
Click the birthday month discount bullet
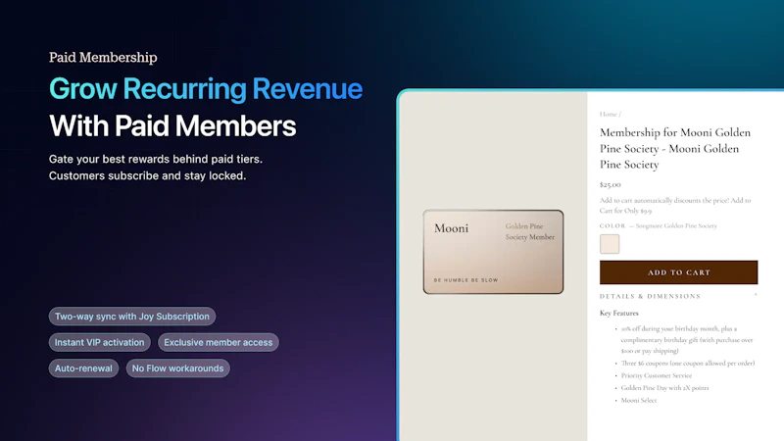tap(687, 339)
